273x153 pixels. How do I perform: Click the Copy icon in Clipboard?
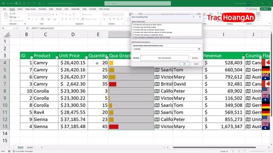click(x=11, y=17)
